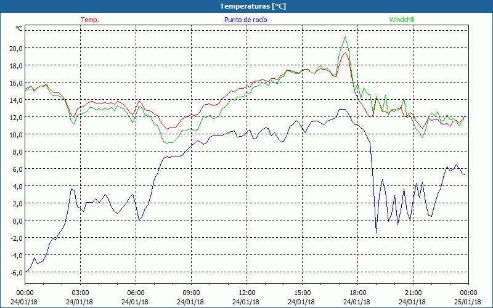The height and width of the screenshot is (308, 493).
Task: Click the 8,0 y-axis value
Action: click(x=17, y=152)
